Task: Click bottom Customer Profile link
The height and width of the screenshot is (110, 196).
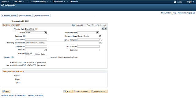Action: (7, 95)
